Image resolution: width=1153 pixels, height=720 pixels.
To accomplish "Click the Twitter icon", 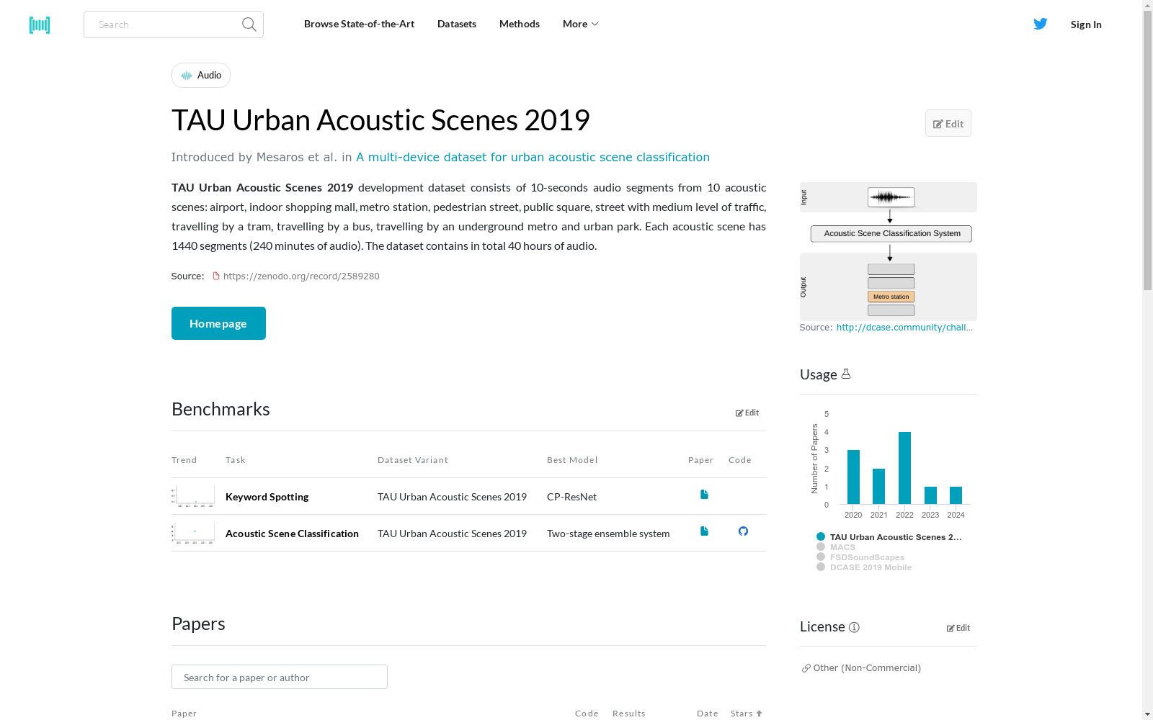I will pos(1040,24).
